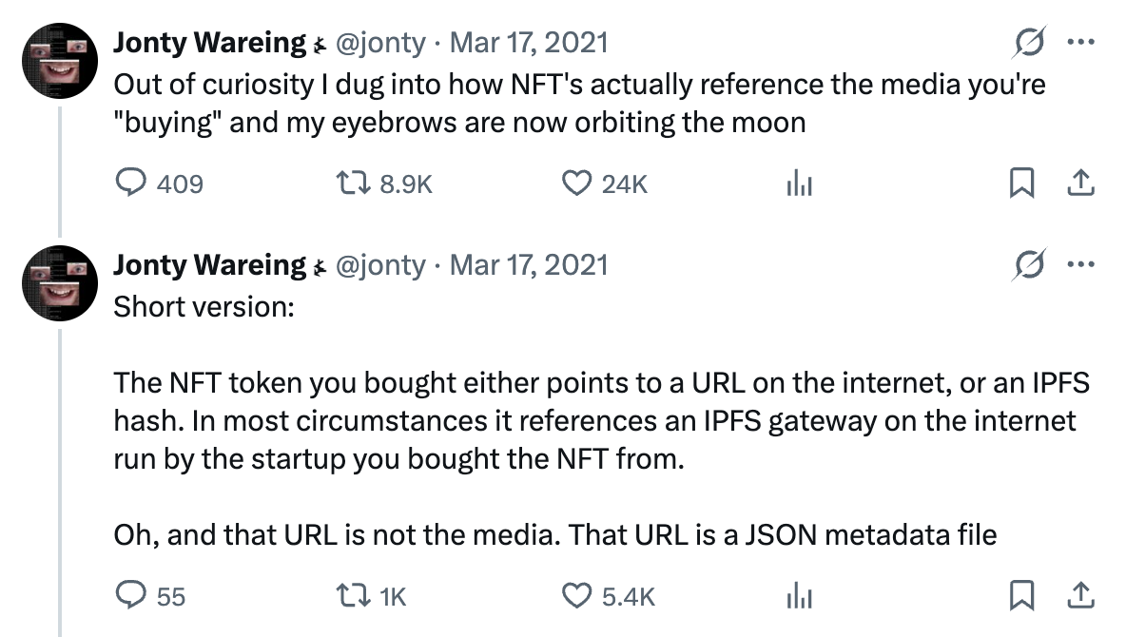Share the second tweet about IPFS
This screenshot has height=637, width=1126.
(x=1080, y=595)
